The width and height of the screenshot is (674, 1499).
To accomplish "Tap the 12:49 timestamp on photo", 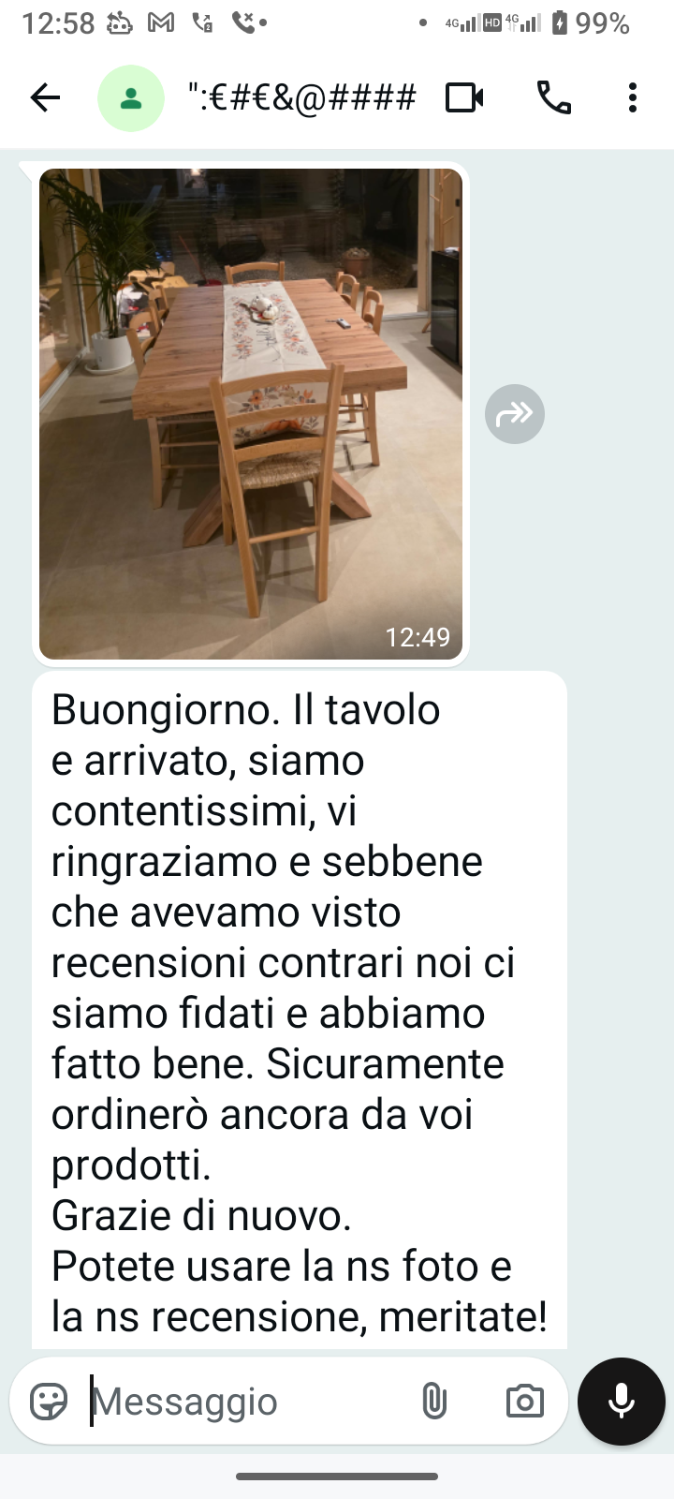I will [418, 637].
